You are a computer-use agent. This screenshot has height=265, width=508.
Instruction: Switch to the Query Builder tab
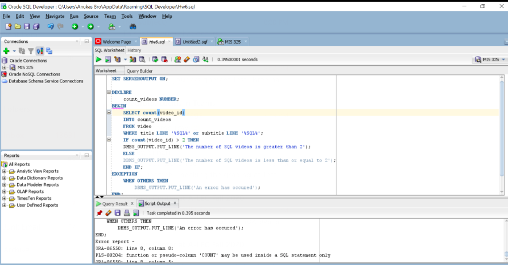(x=139, y=71)
